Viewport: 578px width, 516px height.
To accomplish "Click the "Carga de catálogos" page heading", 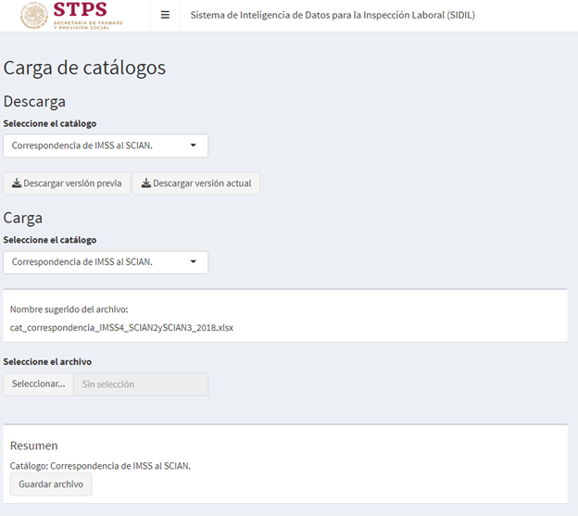I will 84,68.
